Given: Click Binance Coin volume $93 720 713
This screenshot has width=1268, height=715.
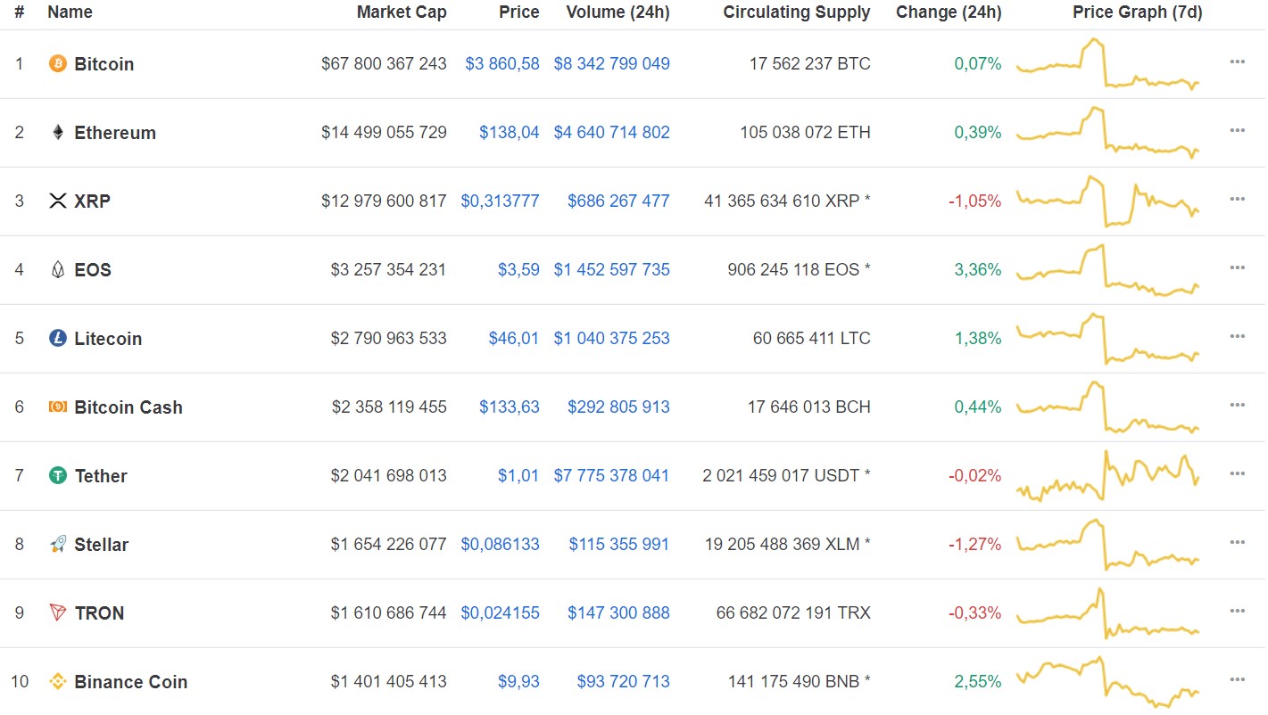Looking at the screenshot, I should [x=623, y=681].
